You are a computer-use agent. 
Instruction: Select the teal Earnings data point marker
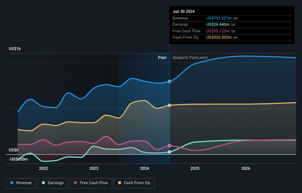pyautogui.click(x=170, y=152)
